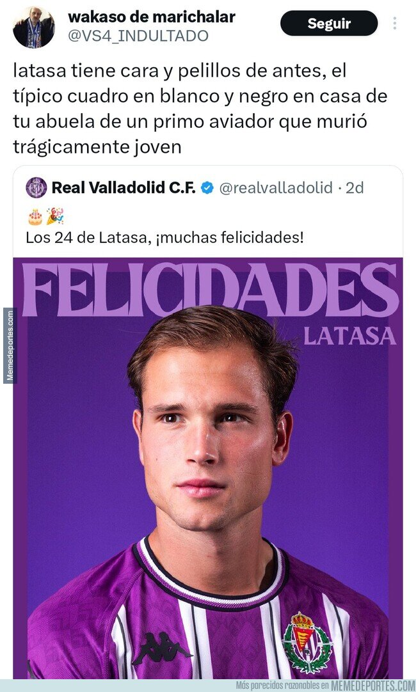Click the LATASA caption in the image
416x692 pixels.
(x=349, y=336)
